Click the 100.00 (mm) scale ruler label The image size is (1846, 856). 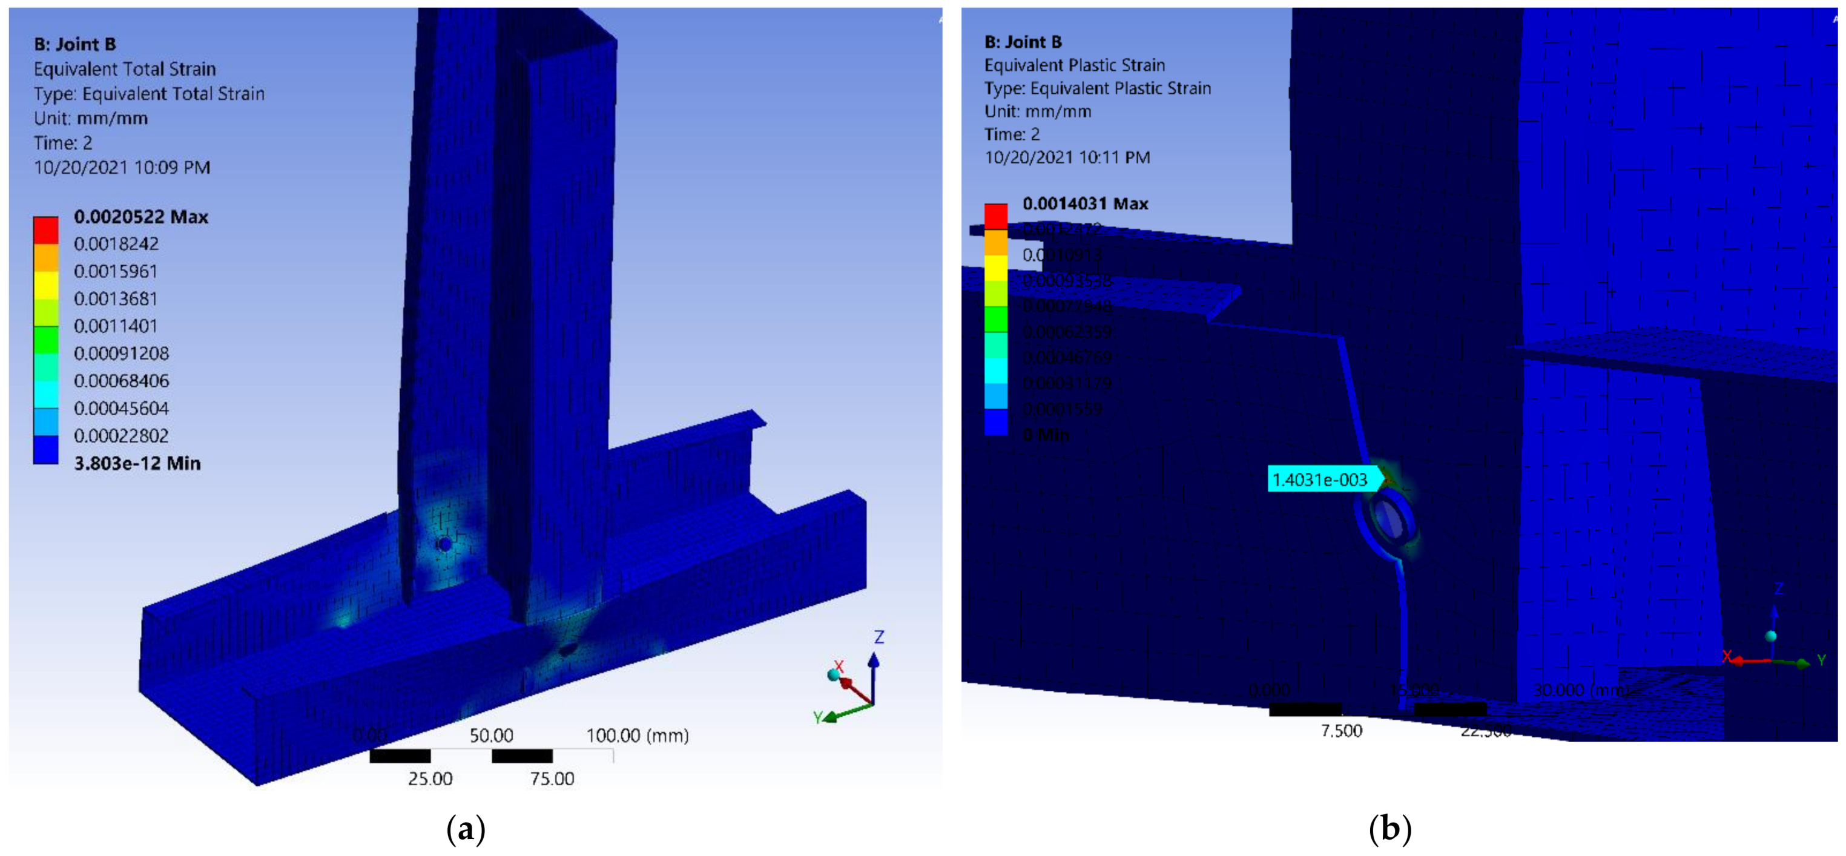637,736
